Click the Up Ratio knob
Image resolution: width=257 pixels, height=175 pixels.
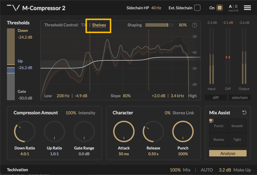tap(54, 131)
